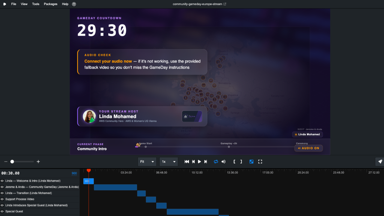Click the blue composition layout icon
Viewport: 384px width, 216px height.
tap(251, 162)
